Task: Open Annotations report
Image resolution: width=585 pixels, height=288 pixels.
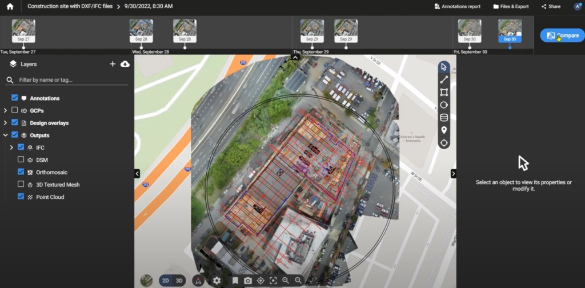Action: [x=457, y=6]
